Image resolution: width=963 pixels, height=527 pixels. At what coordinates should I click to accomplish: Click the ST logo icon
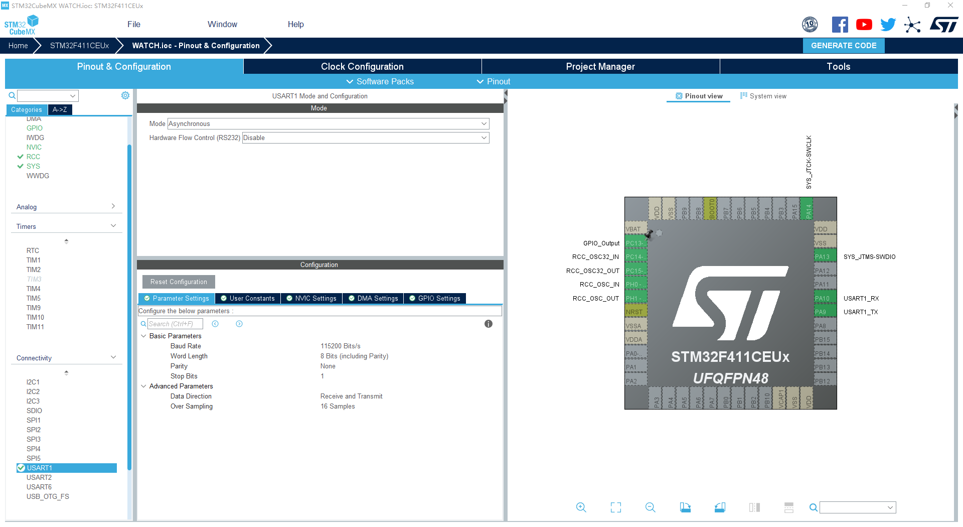pyautogui.click(x=943, y=25)
